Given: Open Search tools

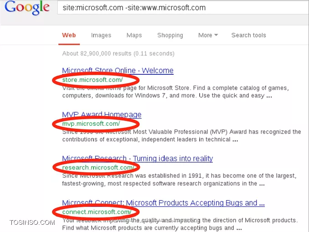Looking at the screenshot, I should 248,35.
